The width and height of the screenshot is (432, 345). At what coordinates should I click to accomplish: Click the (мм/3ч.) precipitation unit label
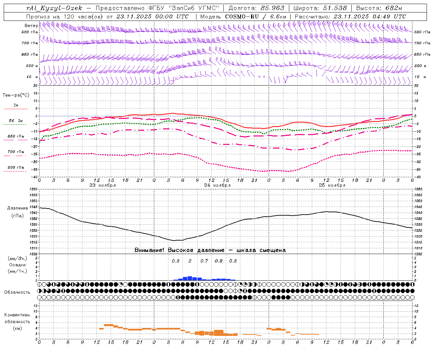18,258
